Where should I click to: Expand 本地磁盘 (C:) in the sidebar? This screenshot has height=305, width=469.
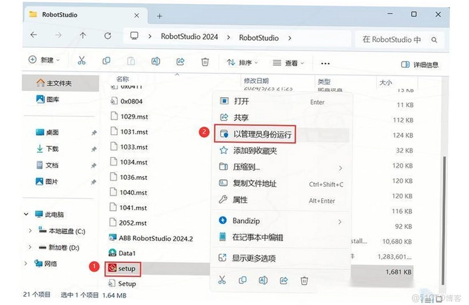(30, 230)
